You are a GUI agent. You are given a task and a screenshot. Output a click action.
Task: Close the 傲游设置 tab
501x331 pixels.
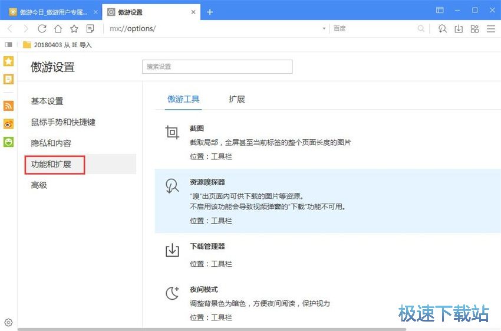[x=193, y=12]
